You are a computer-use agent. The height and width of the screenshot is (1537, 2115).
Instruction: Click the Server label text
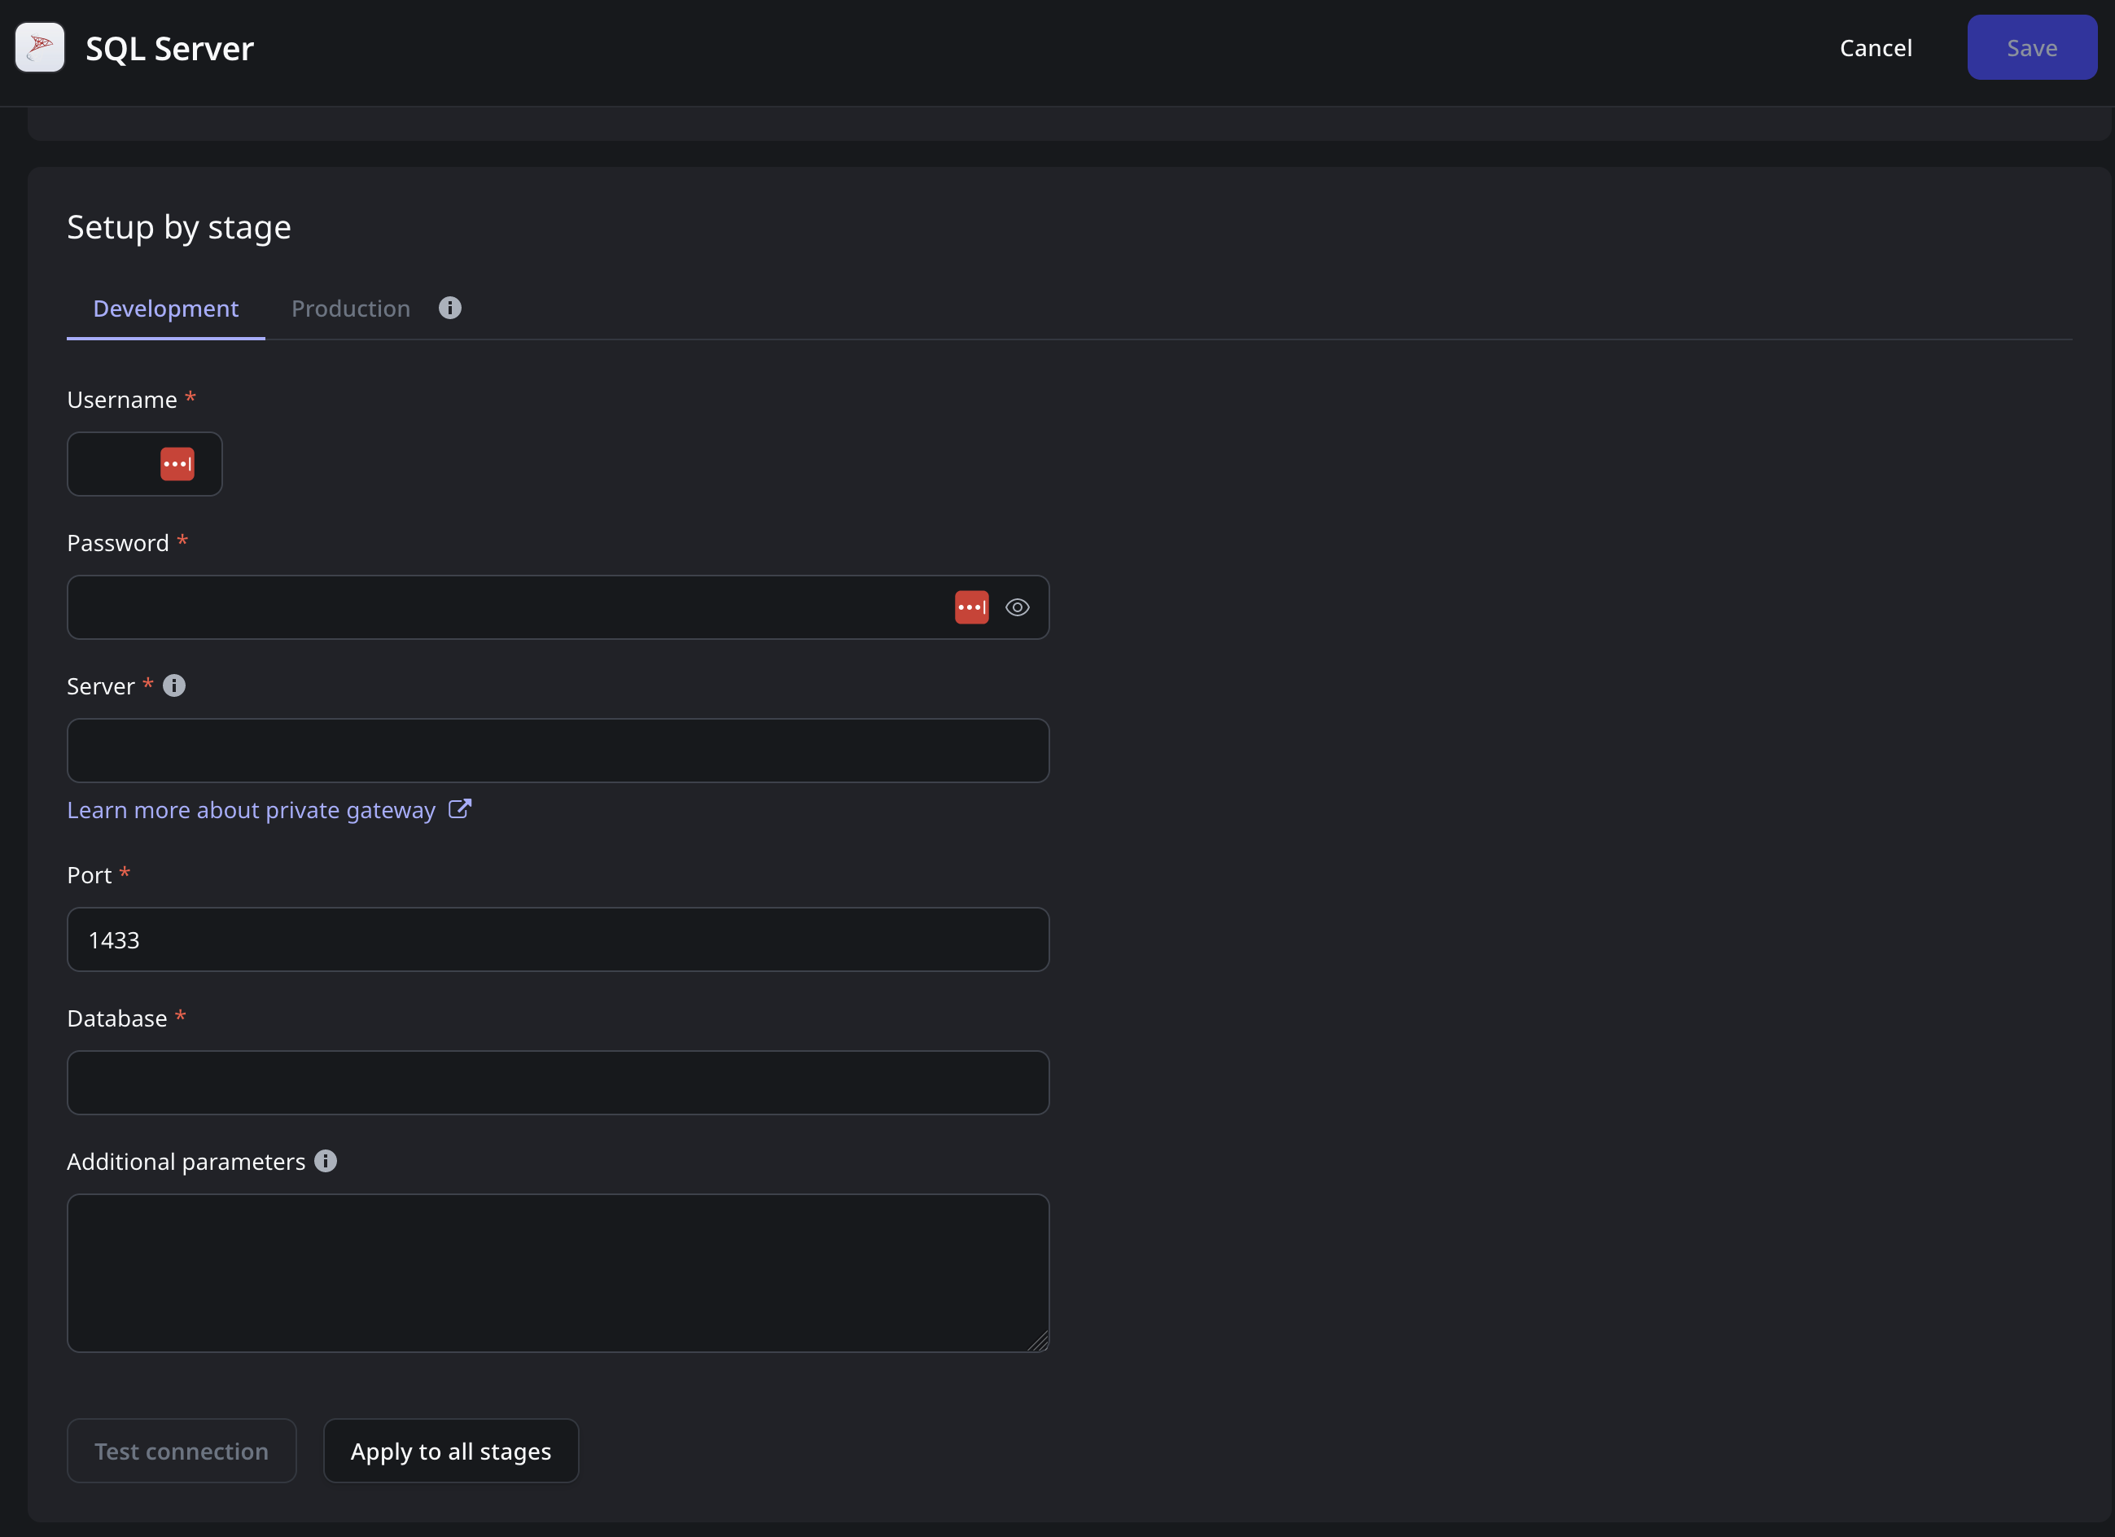(101, 686)
